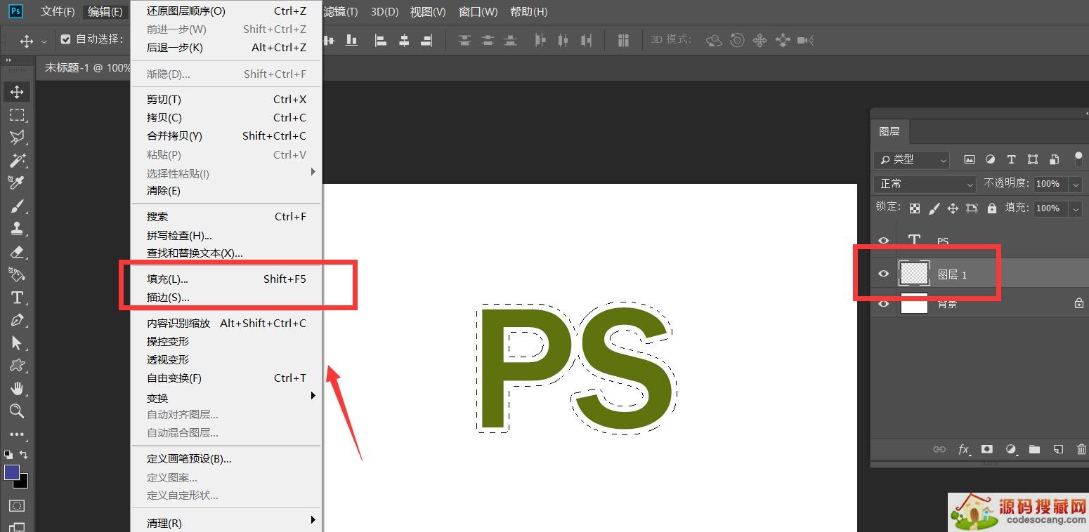This screenshot has width=1089, height=532.
Task: Add a layer mask
Action: coord(987,449)
